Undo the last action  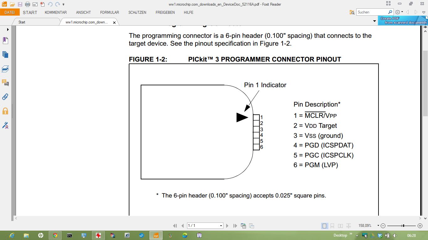[50, 4]
